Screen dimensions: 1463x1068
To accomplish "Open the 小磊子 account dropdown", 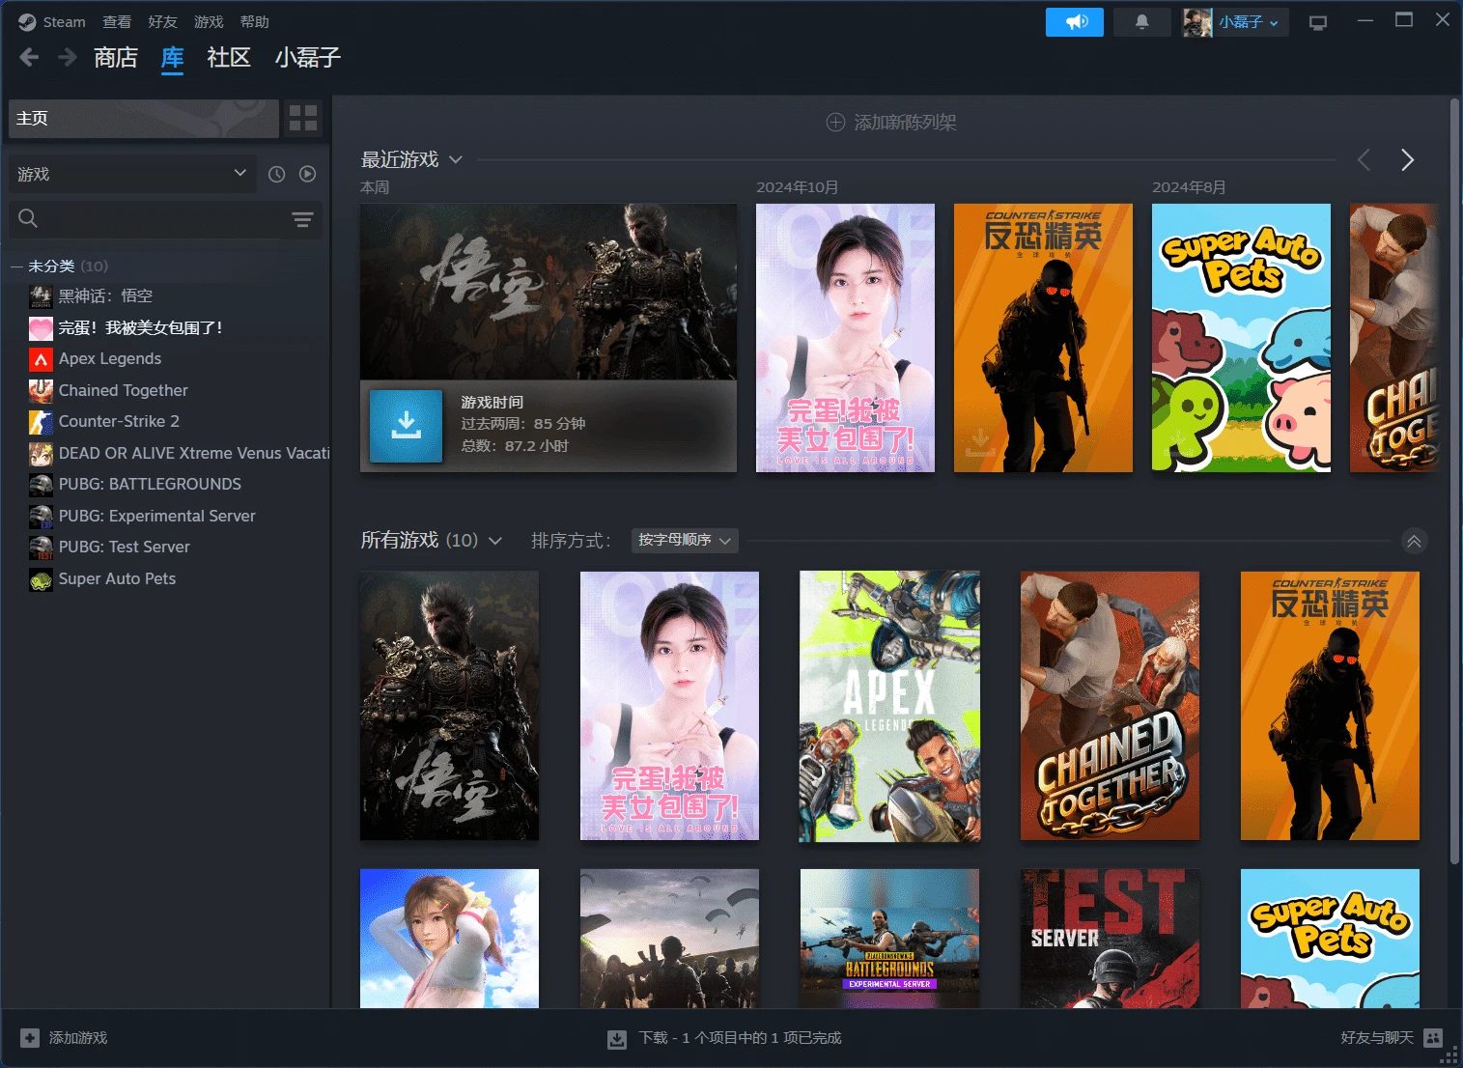I will coord(1236,22).
